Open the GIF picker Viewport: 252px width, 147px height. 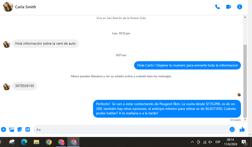(x=28, y=129)
